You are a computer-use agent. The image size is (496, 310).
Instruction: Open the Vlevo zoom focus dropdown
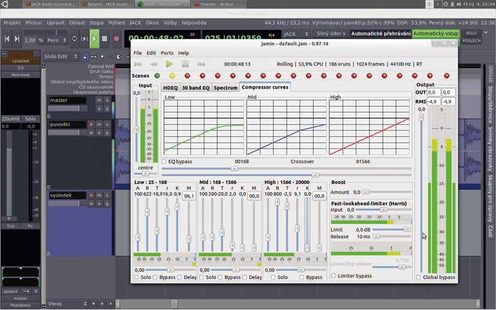pos(67,303)
